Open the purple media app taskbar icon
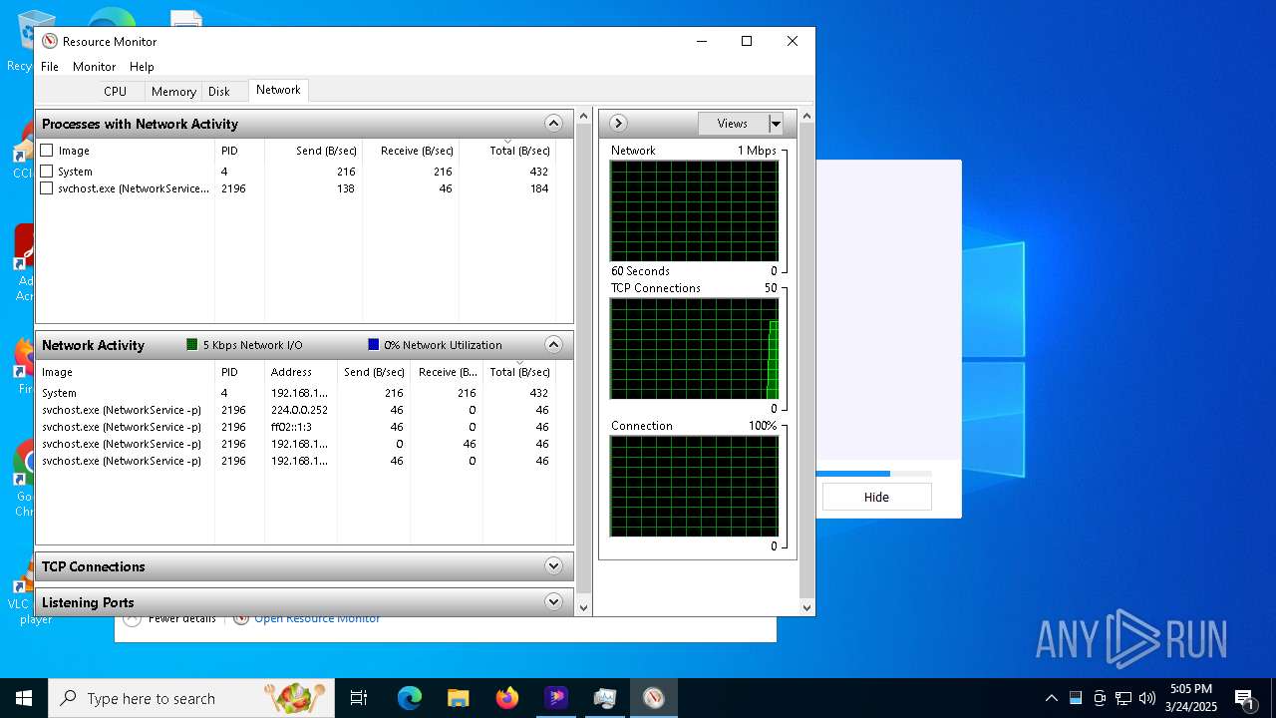This screenshot has width=1276, height=718. (556, 698)
